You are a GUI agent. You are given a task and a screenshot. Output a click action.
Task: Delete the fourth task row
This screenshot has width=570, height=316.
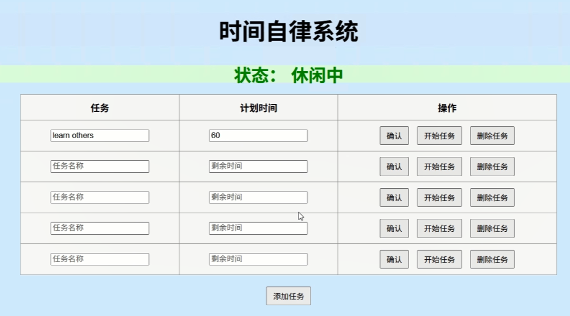[492, 228]
